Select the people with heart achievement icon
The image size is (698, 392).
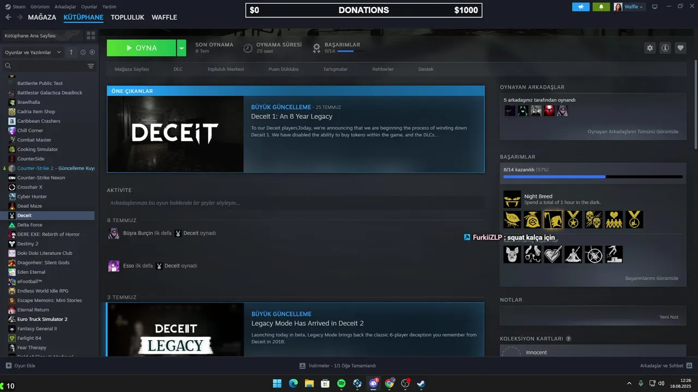[x=614, y=219]
